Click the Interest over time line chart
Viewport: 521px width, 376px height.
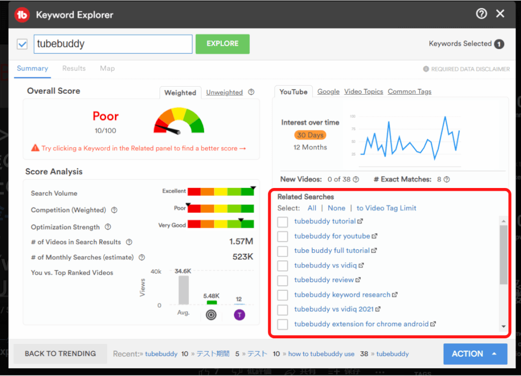tap(410, 139)
